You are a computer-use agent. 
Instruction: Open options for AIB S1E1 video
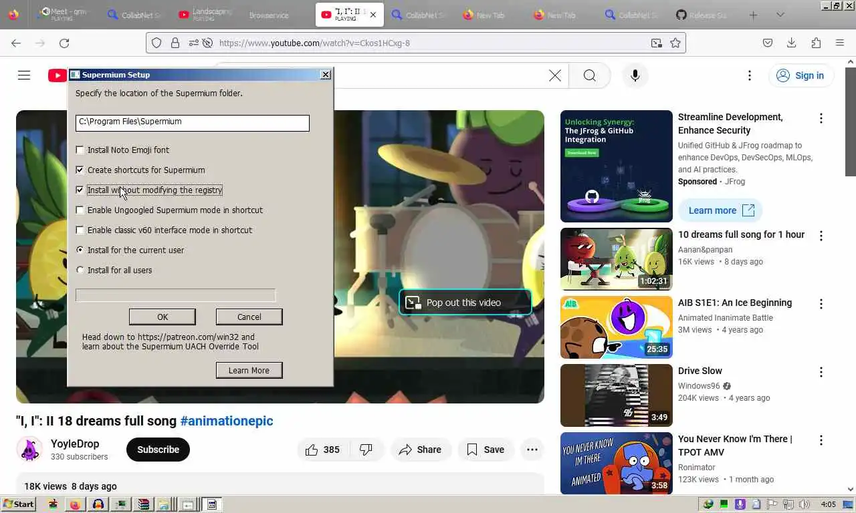coord(821,304)
